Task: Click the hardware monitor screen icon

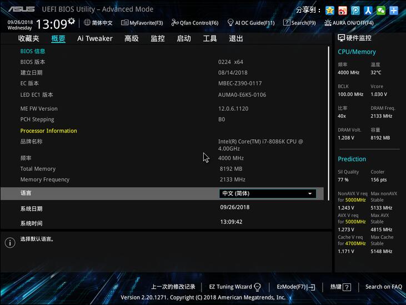Action: pos(341,38)
